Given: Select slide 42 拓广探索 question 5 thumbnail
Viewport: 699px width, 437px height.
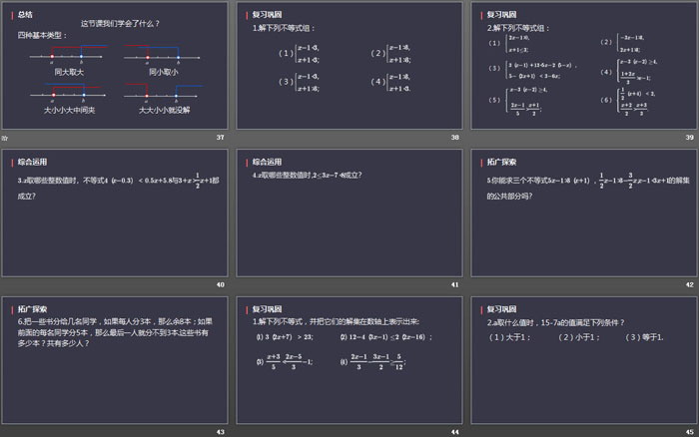Looking at the screenshot, I should (x=584, y=213).
